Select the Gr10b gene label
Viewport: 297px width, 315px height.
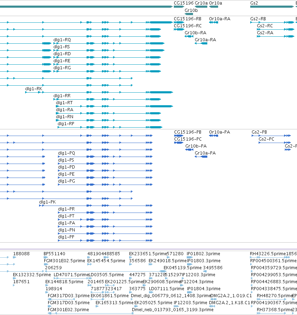(x=191, y=10)
